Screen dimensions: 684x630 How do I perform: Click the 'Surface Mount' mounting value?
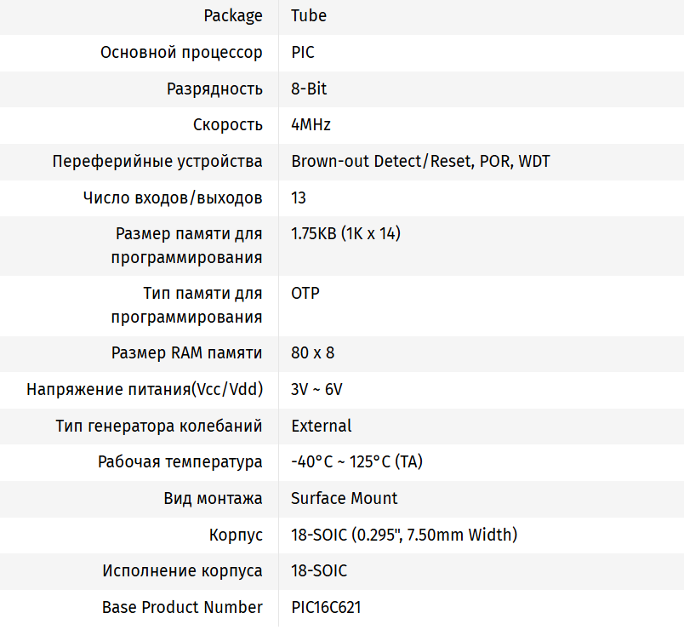(x=344, y=499)
